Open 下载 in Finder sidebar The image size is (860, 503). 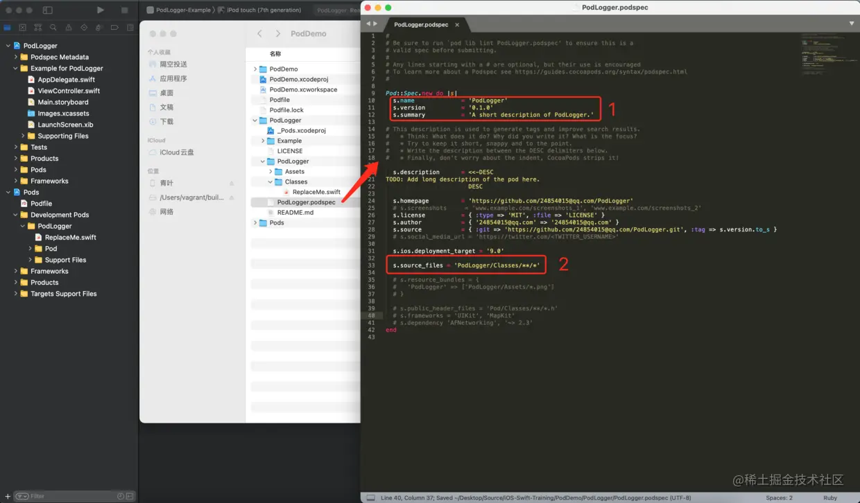(x=162, y=121)
